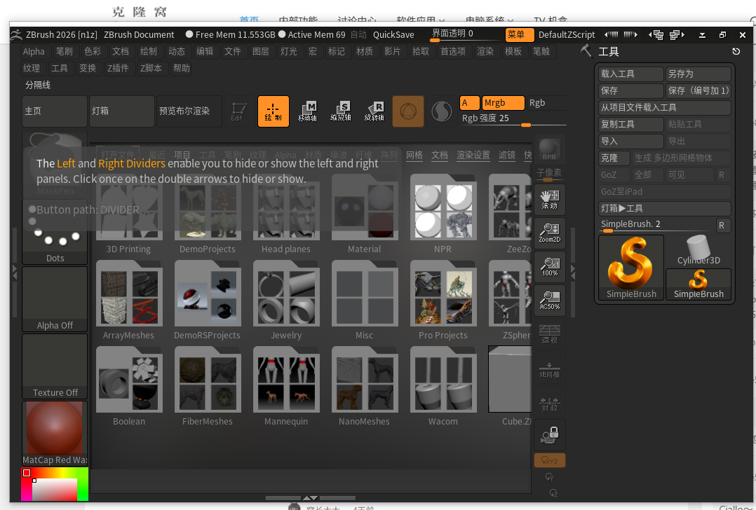Screen dimensions: 756x510
Task: Open the Z插件 (ZPlugin) menu
Action: [x=118, y=68]
